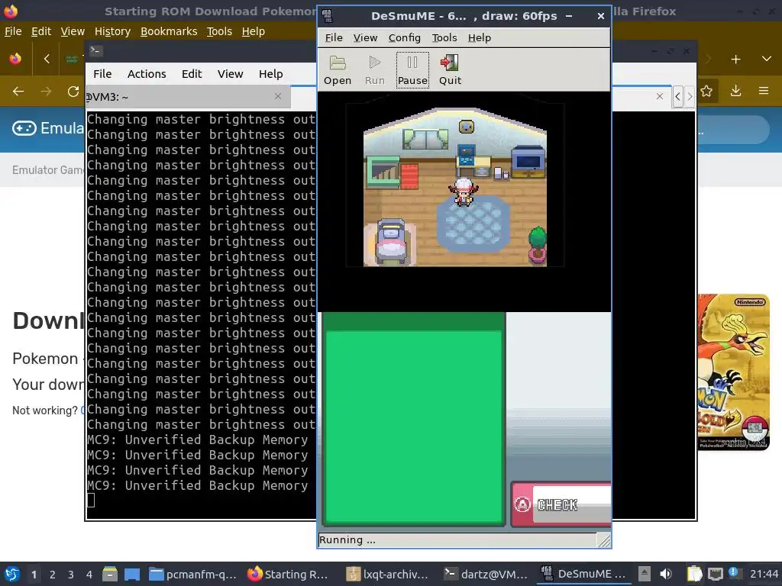The image size is (782, 586).
Task: Click the 21:44 clock in taskbar
Action: coord(764,574)
